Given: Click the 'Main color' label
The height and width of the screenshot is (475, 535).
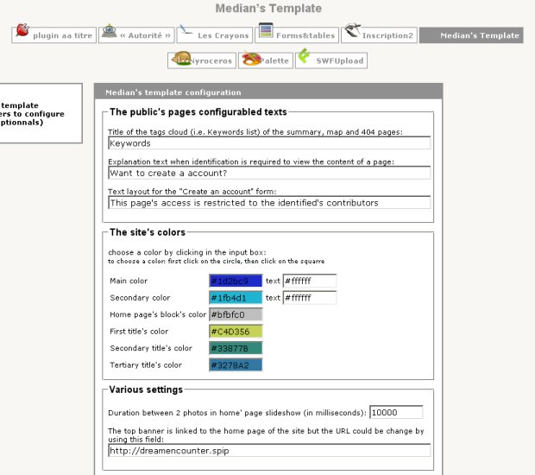Looking at the screenshot, I should click(129, 281).
